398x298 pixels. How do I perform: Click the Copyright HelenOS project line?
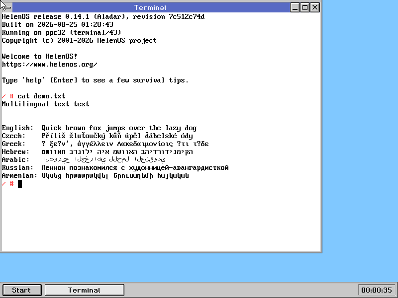[x=79, y=41]
